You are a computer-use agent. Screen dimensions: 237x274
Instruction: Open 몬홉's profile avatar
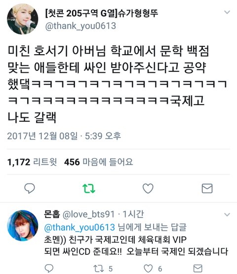click(23, 225)
